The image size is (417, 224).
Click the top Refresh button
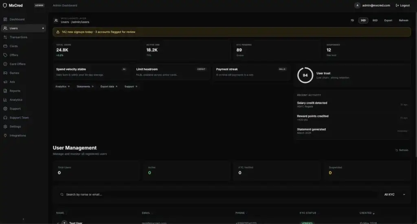tap(404, 20)
